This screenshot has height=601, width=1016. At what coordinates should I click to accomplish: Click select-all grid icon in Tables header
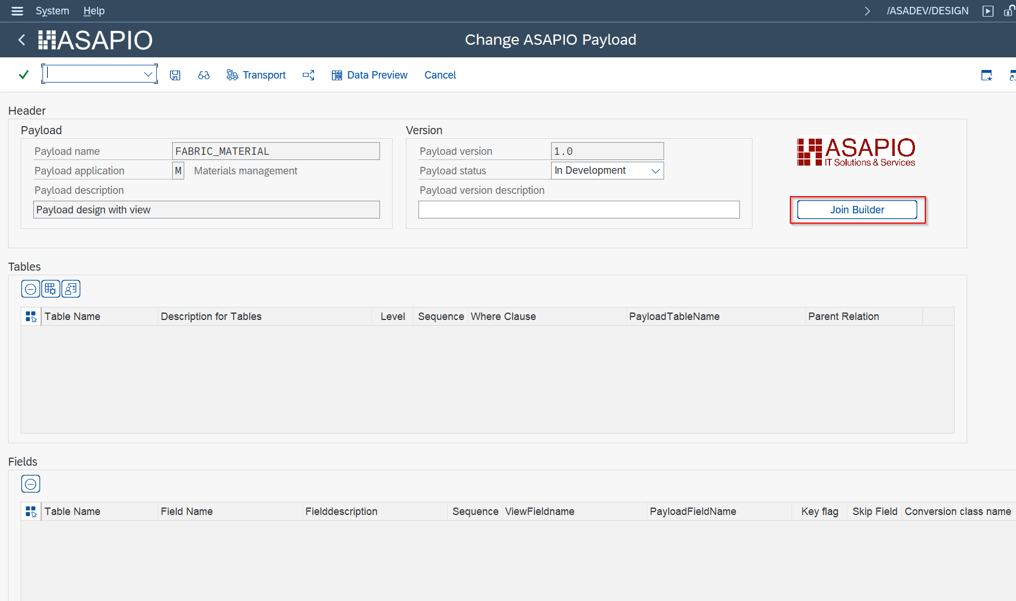(31, 317)
